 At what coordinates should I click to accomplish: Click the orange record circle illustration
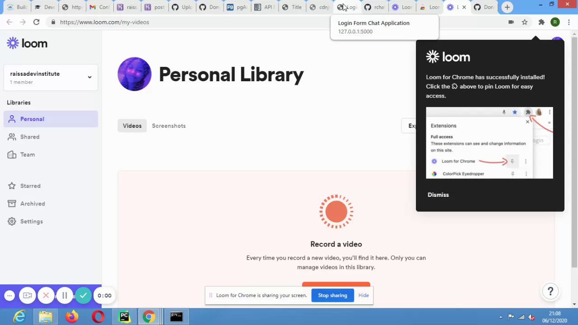click(336, 211)
